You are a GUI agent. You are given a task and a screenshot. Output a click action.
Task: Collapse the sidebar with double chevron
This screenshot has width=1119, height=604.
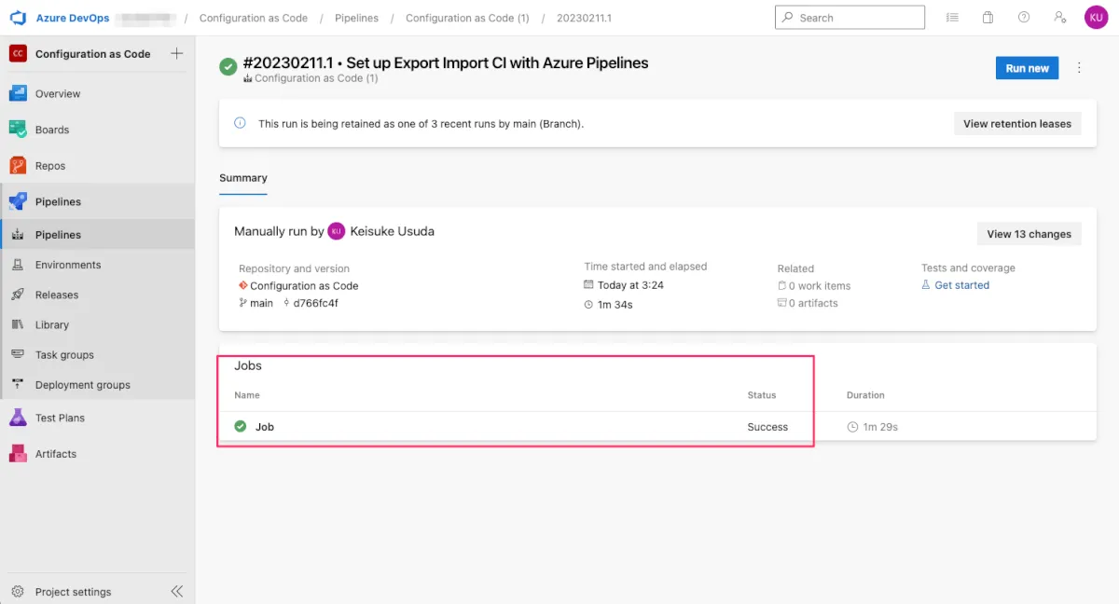[x=177, y=591]
